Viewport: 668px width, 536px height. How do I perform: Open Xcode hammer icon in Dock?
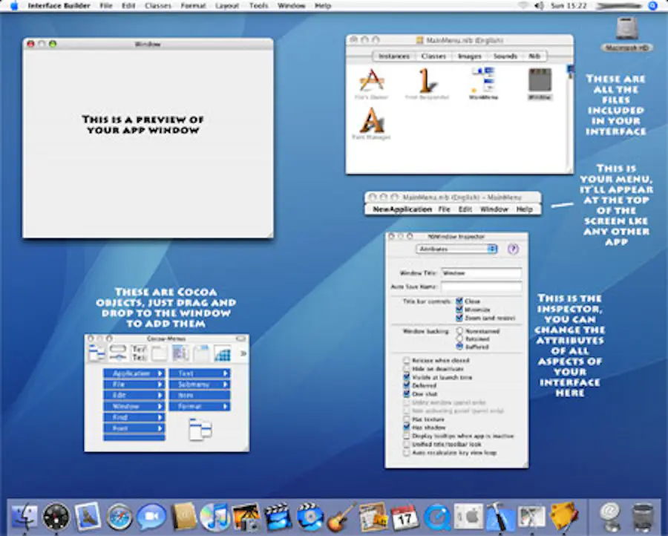pos(500,517)
